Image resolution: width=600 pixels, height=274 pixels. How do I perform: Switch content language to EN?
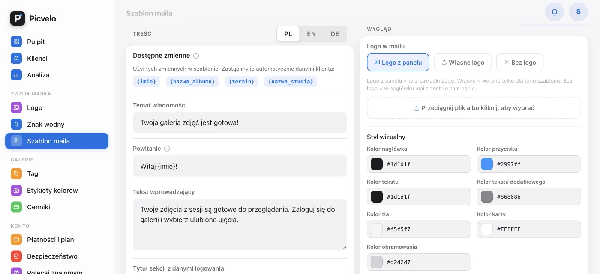point(312,34)
